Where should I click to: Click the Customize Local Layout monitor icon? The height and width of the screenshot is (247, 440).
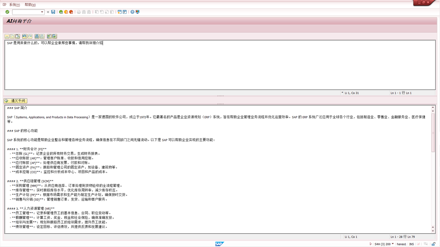click(137, 12)
